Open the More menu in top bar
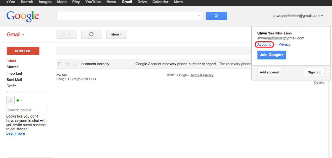The height and width of the screenshot is (158, 332). click(180, 2)
